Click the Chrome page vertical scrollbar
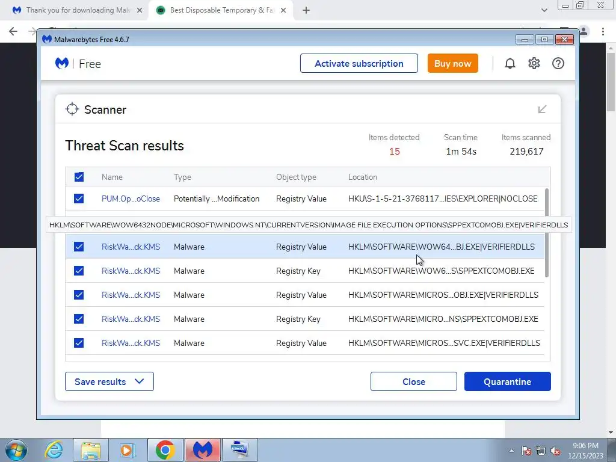 [611, 82]
